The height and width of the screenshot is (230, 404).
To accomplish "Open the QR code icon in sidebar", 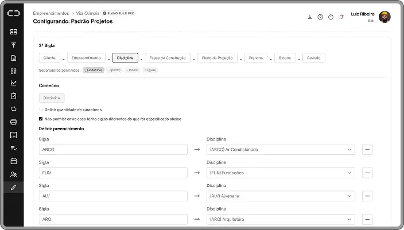I will pos(14,71).
